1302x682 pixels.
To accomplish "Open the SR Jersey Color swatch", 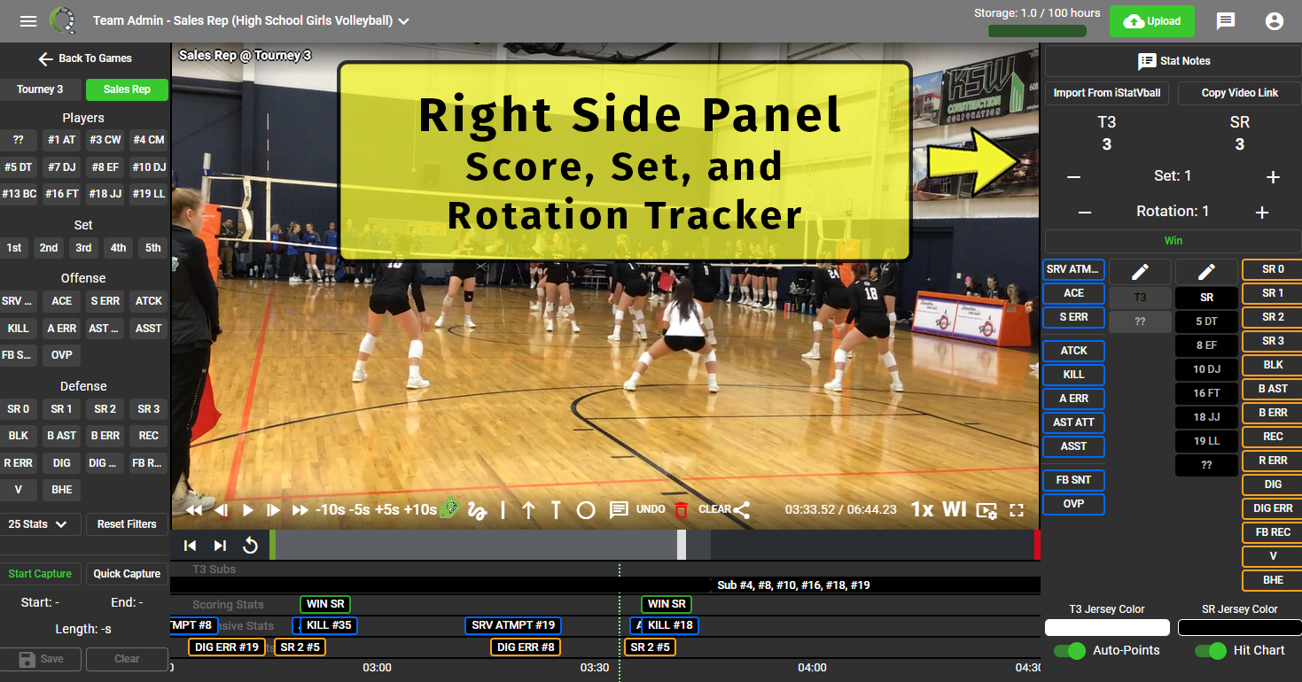I will pyautogui.click(x=1239, y=627).
